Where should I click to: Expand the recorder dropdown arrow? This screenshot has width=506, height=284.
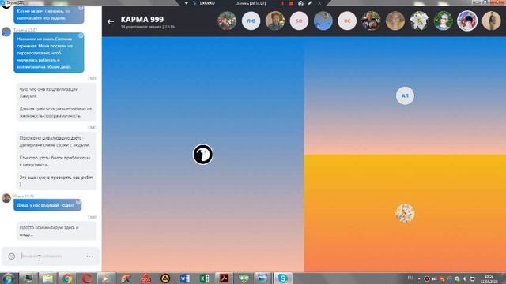point(187,3)
